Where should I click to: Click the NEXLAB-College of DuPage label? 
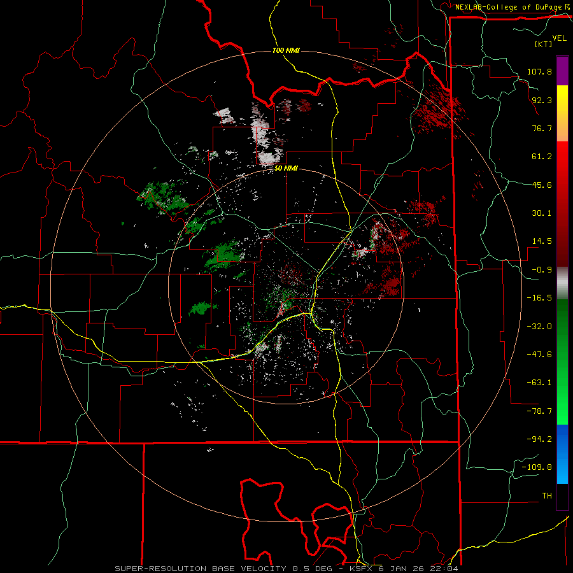pos(509,7)
